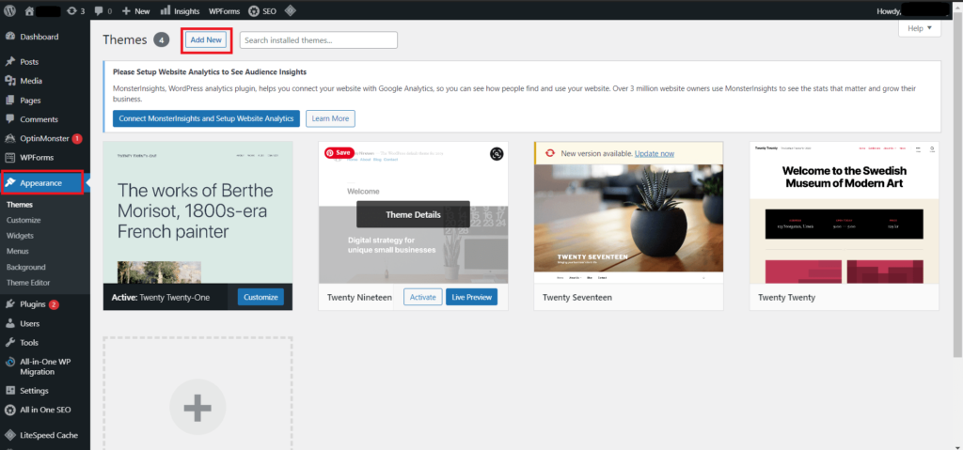The height and width of the screenshot is (450, 963).
Task: Open the Customize submenu item
Action: [24, 220]
